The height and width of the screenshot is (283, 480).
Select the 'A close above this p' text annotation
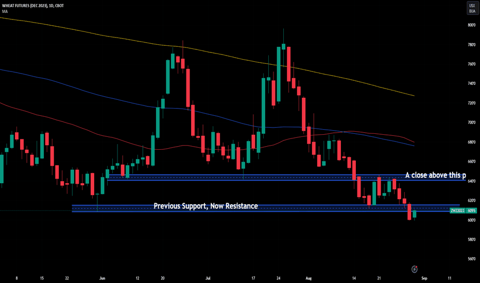[x=436, y=175]
